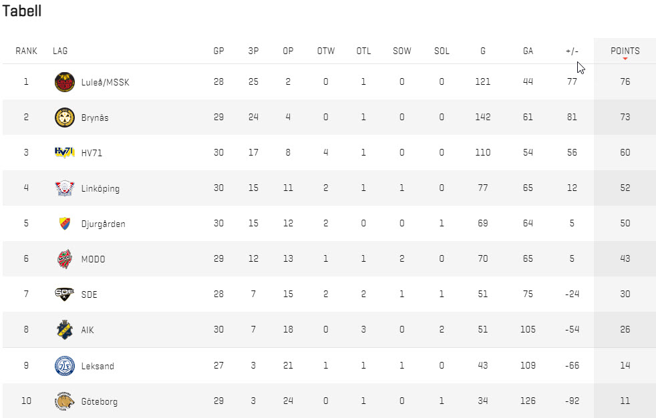This screenshot has height=418, width=656.
Task: Click the OTW column header
Action: click(x=326, y=51)
